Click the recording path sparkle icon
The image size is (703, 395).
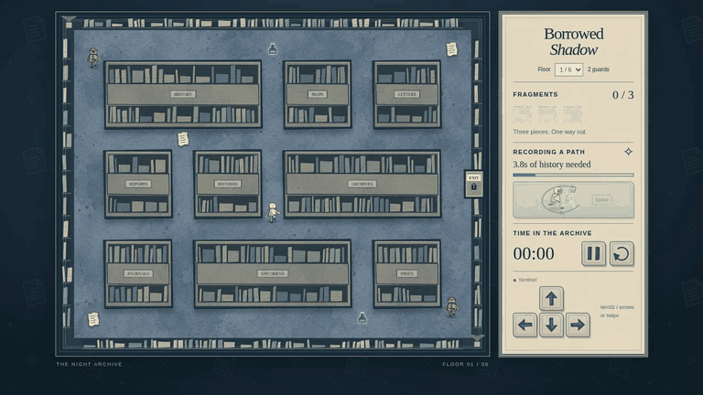[628, 152]
